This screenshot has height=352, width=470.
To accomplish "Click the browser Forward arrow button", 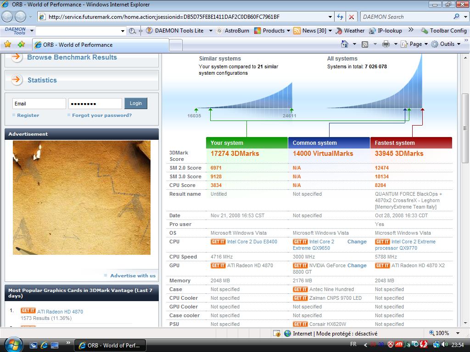I will (20, 17).
